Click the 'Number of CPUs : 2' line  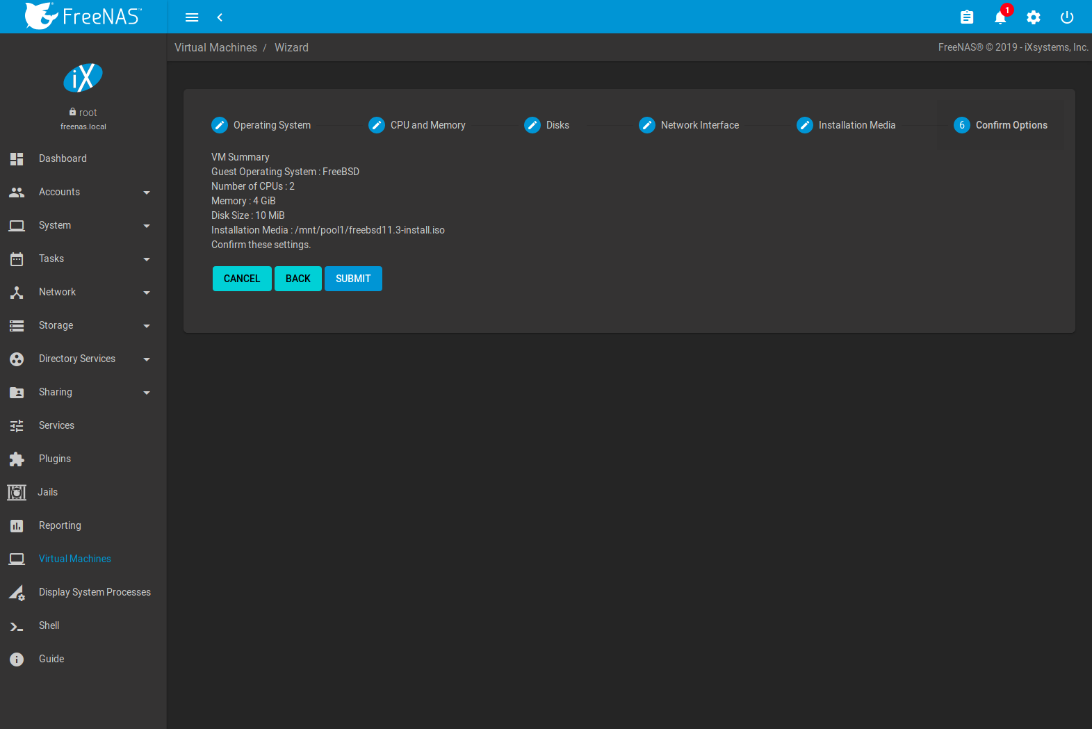click(253, 186)
